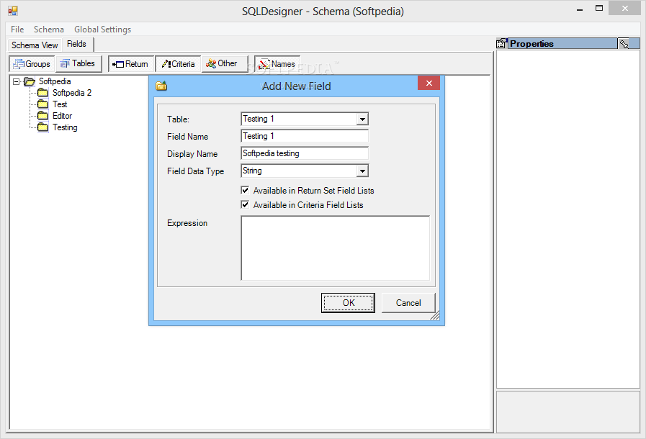Viewport: 646px width, 439px height.
Task: Click the dialog resize grip corner
Action: (x=435, y=315)
